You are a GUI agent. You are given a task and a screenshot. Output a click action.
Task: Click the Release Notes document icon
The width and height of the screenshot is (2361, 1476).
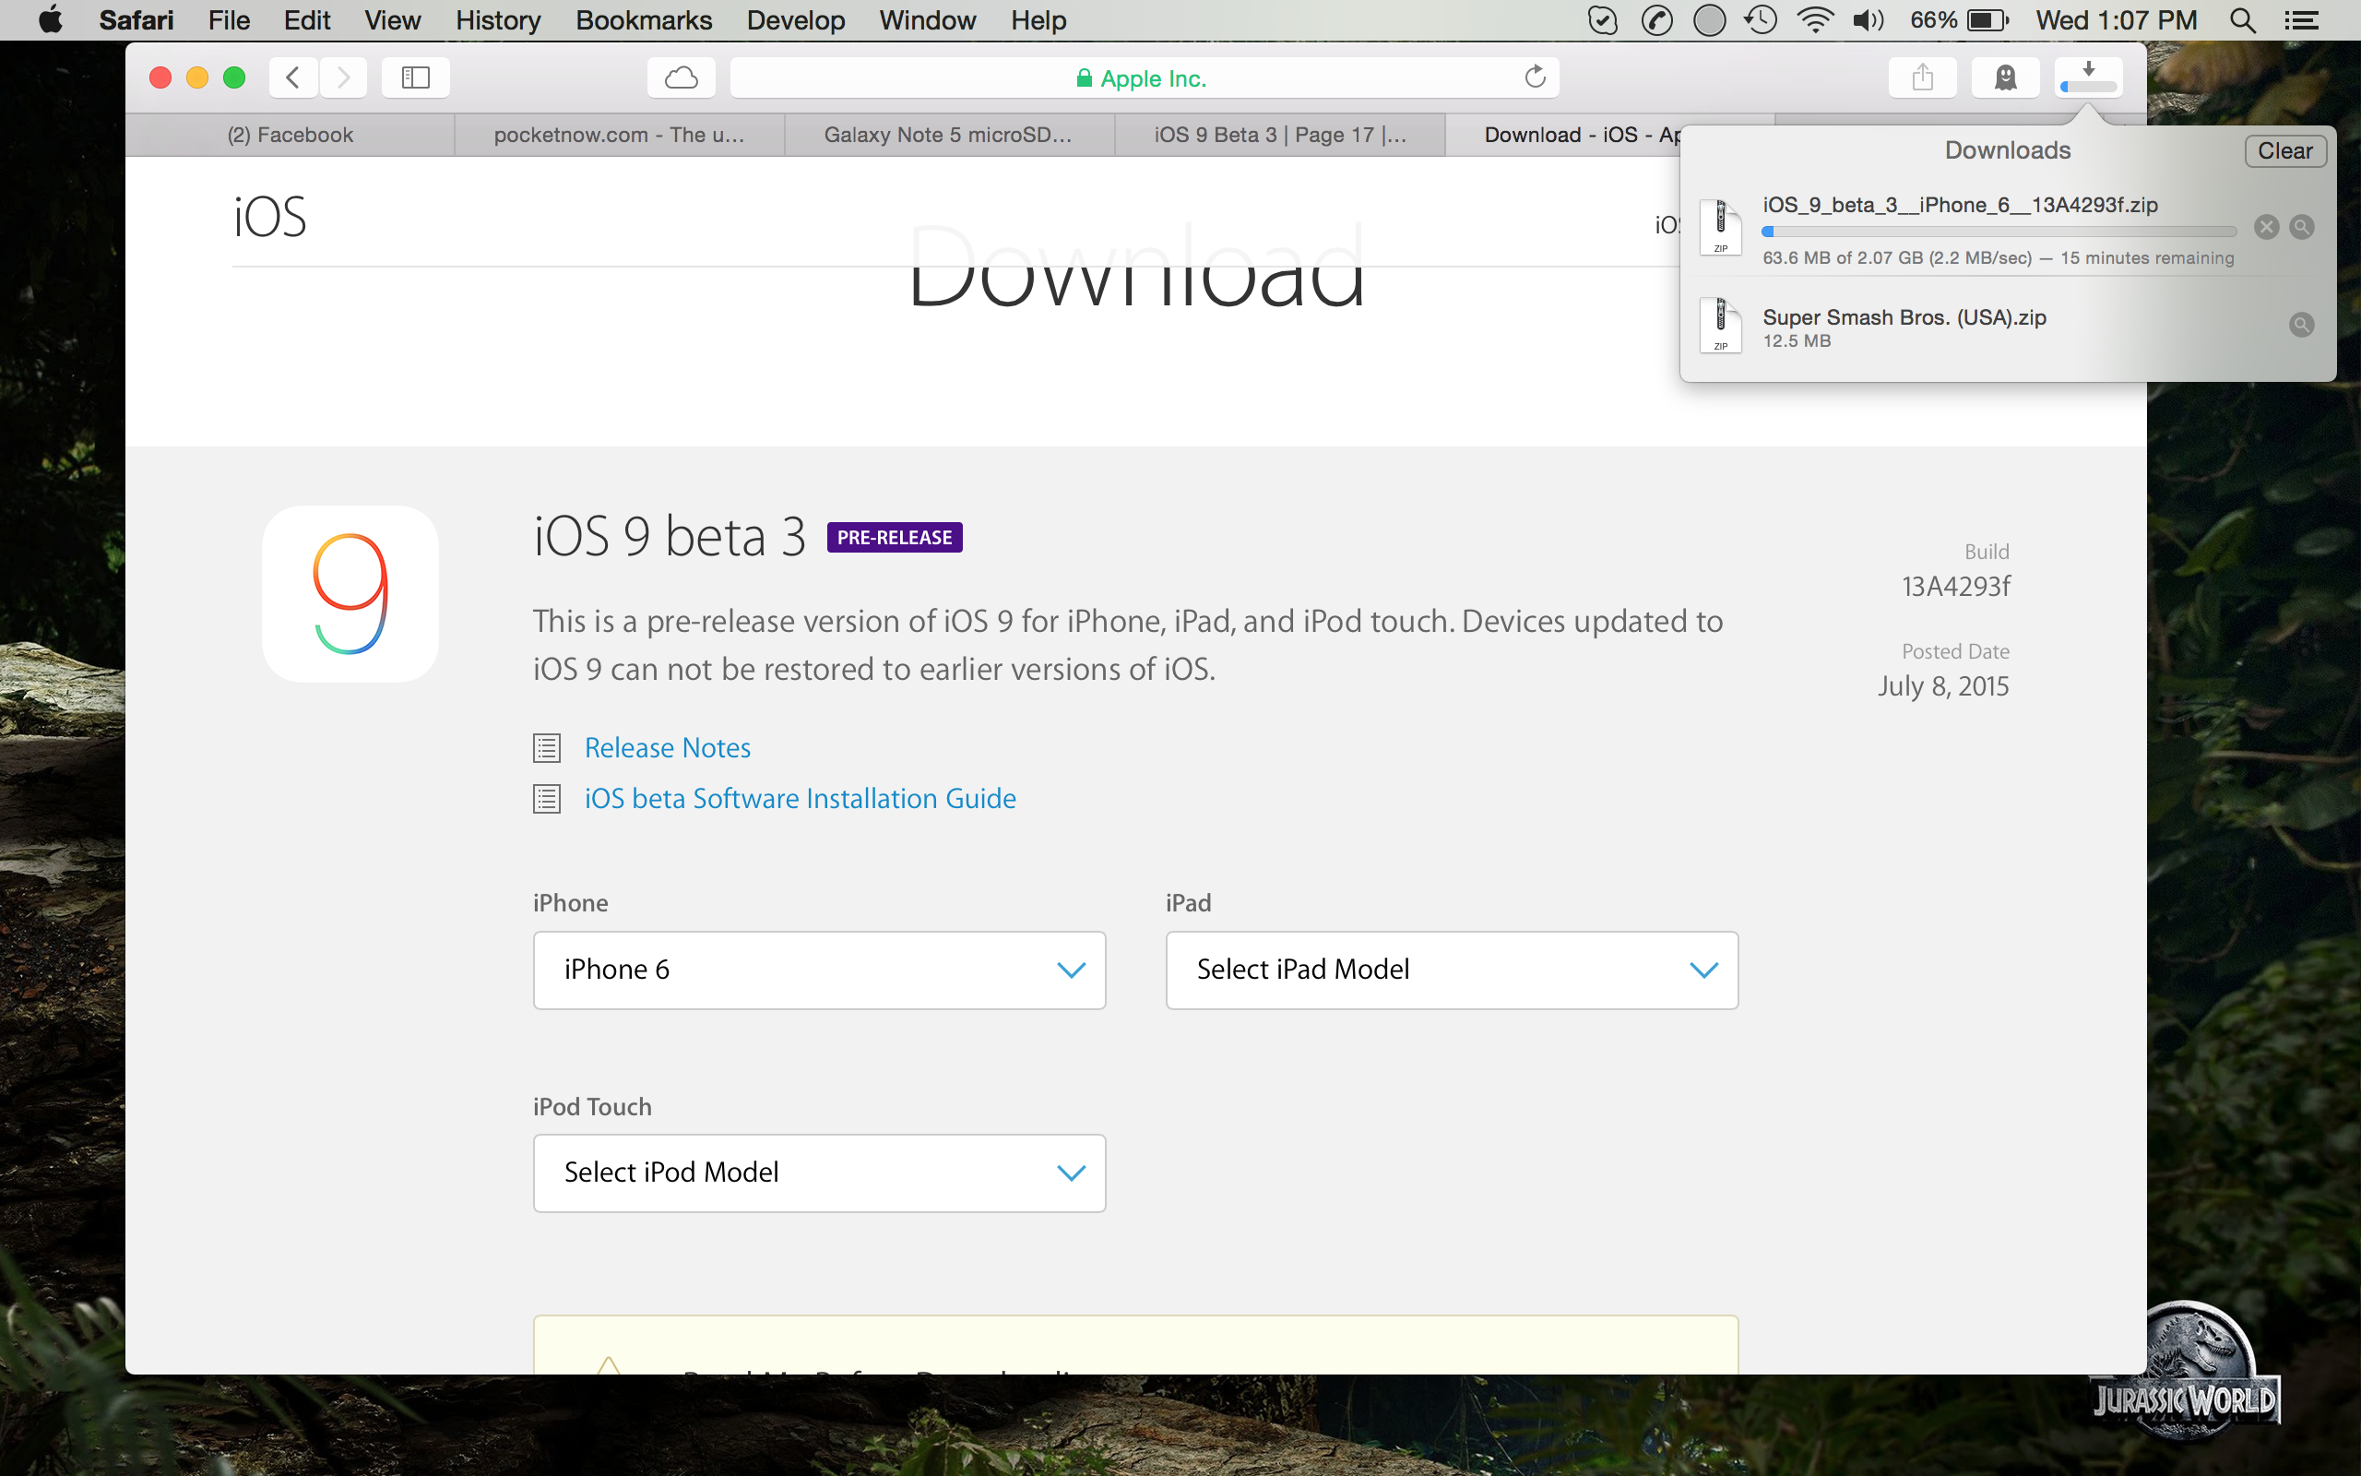(547, 748)
